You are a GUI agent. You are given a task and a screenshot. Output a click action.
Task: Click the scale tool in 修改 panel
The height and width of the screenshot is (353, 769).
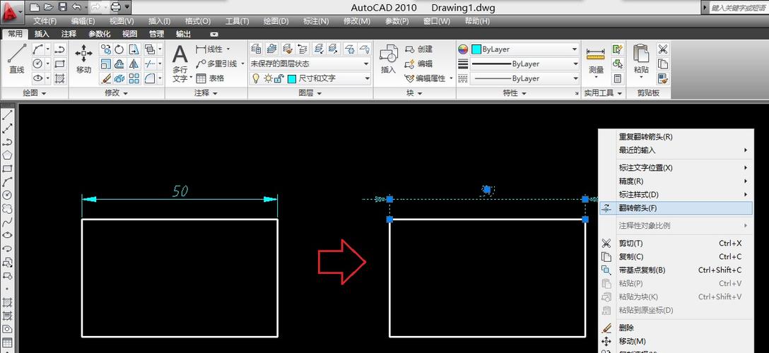106,64
